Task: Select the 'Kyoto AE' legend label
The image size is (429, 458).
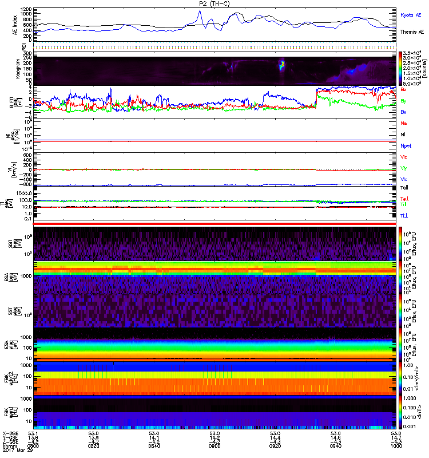Action: coord(411,15)
